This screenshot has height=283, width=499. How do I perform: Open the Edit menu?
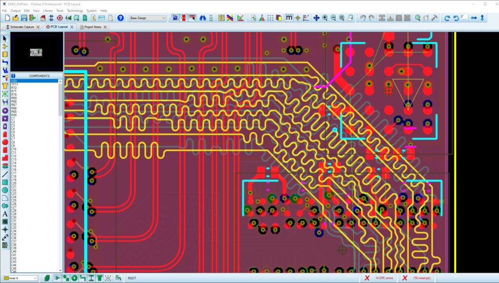point(27,11)
